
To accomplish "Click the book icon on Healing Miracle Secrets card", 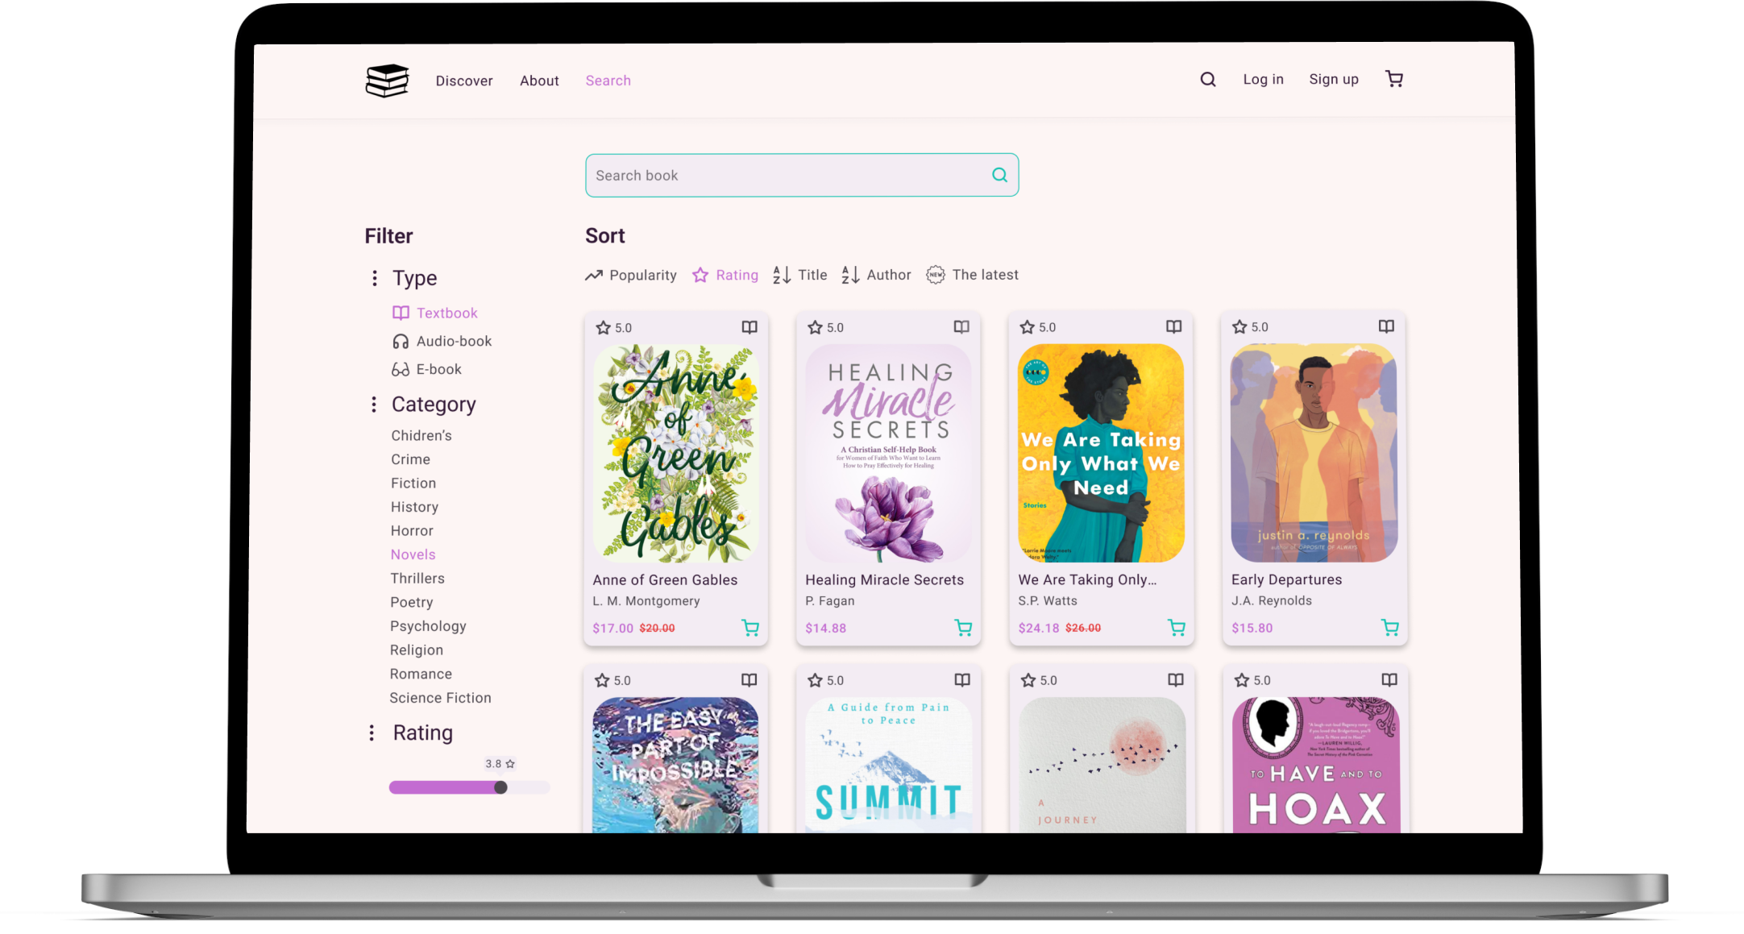I will point(961,327).
